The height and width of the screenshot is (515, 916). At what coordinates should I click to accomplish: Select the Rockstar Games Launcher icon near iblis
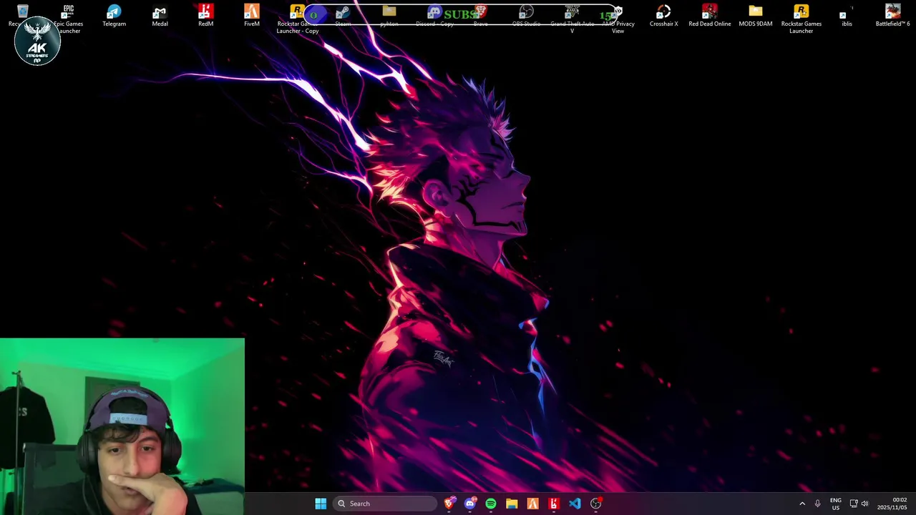pyautogui.click(x=801, y=19)
